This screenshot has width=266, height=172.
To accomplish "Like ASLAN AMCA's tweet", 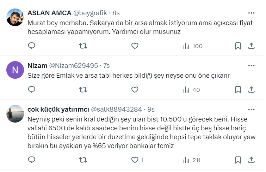I will tap(135, 46).
